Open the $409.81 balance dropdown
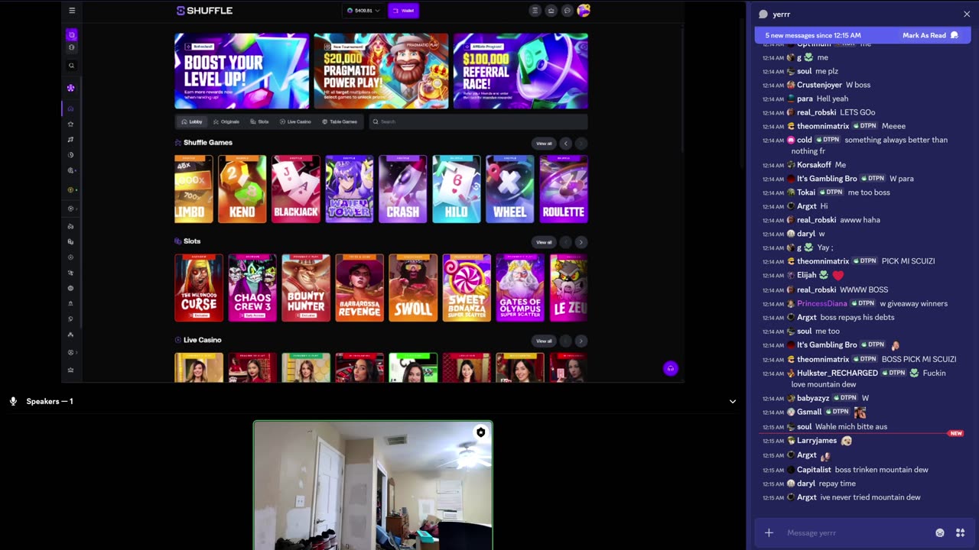Screen dimensions: 979x550 pyautogui.click(x=363, y=11)
